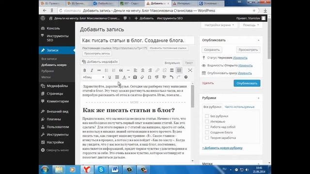Open distraction-free fullscreen mode

tap(190, 70)
